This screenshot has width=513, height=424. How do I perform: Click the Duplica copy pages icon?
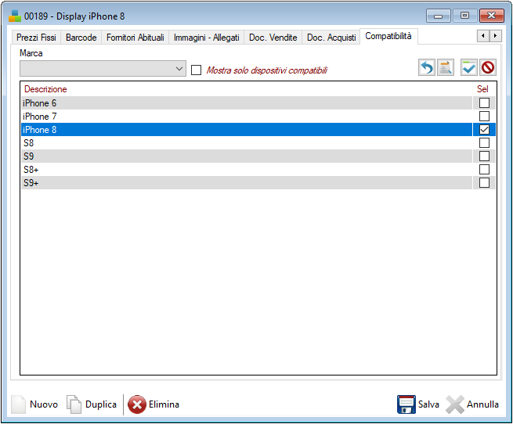pos(74,404)
